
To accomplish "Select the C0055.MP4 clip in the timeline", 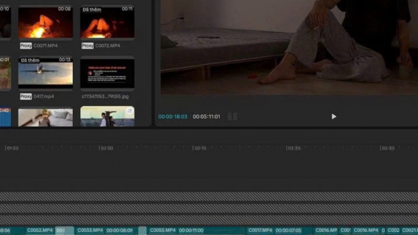I will (x=197, y=230).
